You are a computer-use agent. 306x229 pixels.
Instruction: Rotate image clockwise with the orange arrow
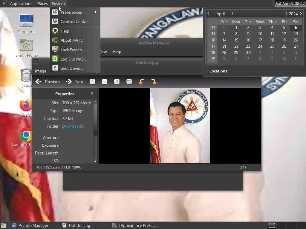tap(154, 82)
